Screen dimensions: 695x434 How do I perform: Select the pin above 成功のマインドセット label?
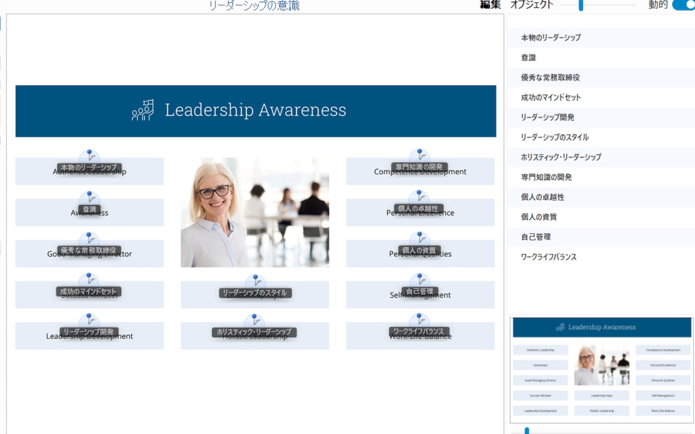coord(89,280)
